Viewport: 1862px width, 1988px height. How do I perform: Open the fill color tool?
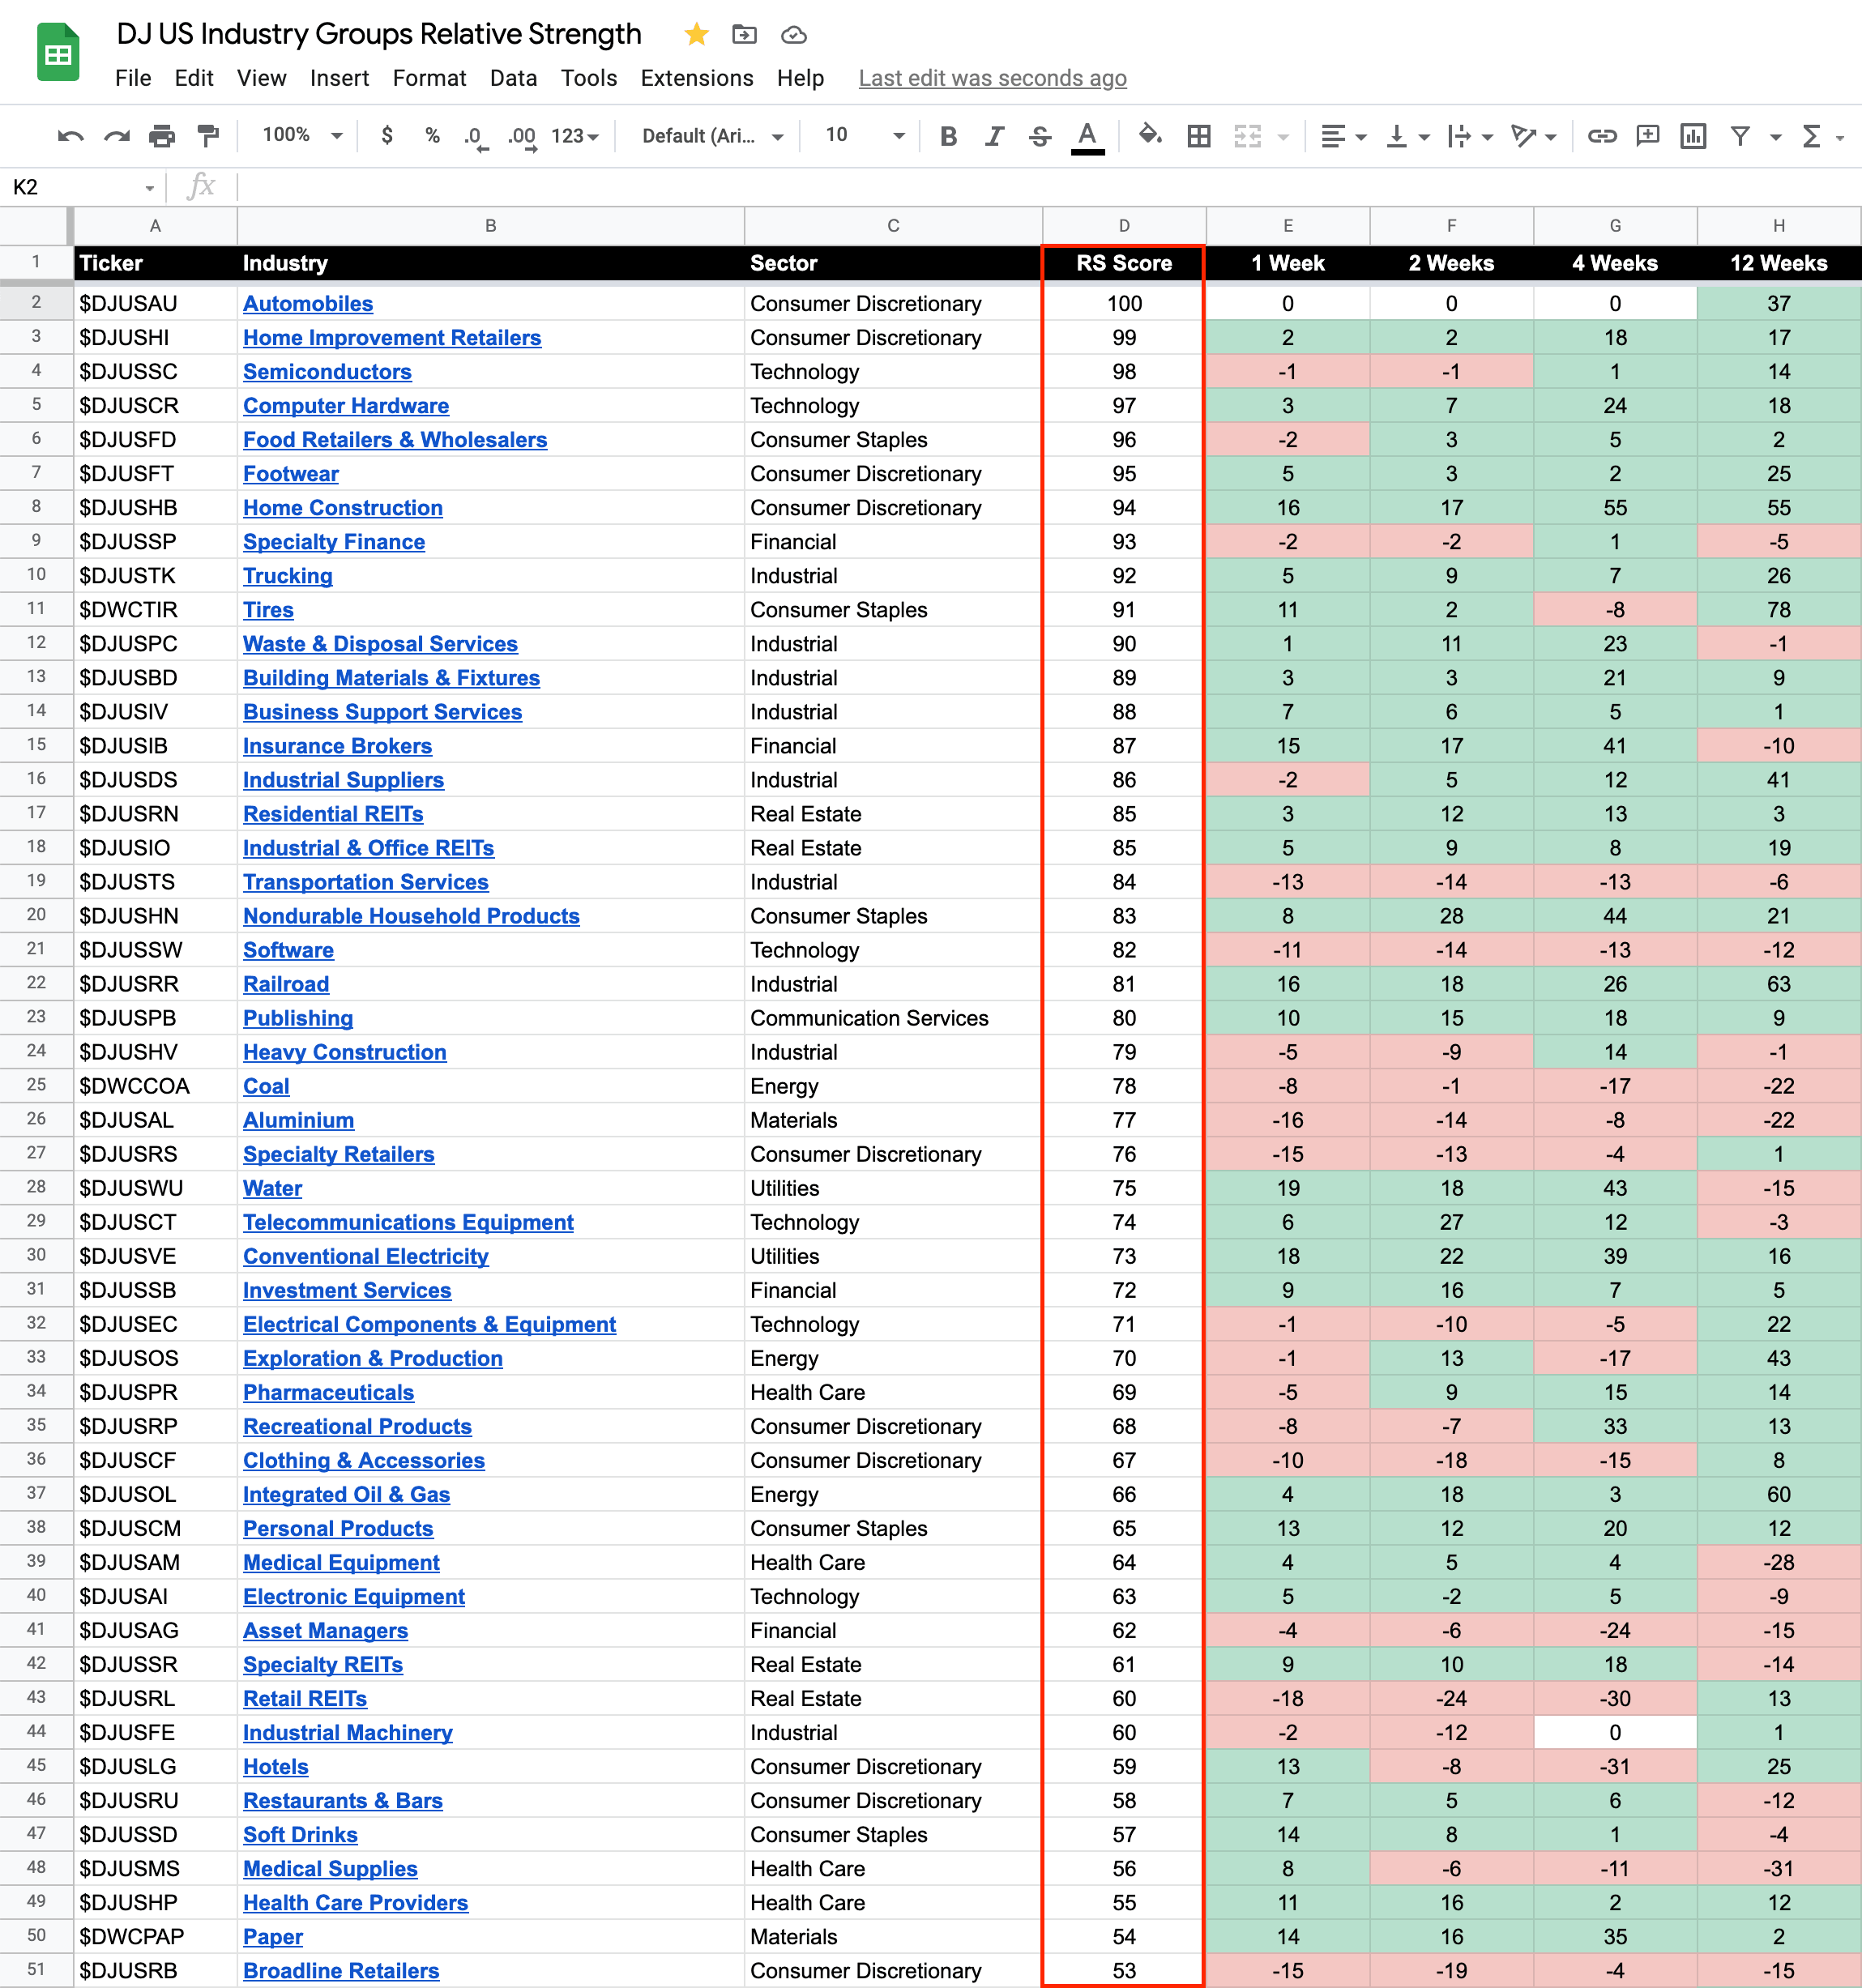1150,136
